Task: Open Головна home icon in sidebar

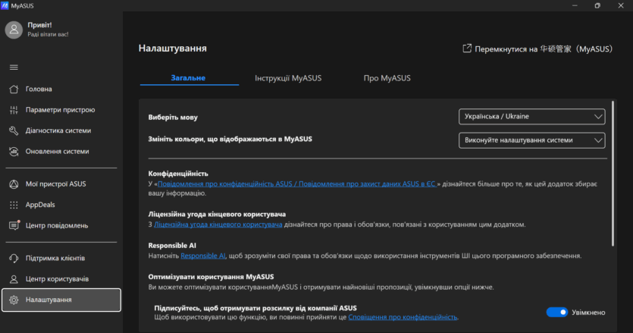Action: click(x=13, y=89)
